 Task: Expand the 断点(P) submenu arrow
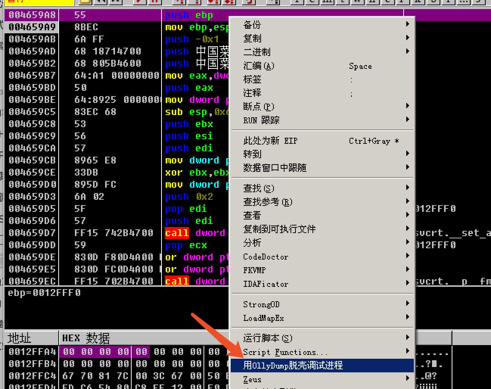coord(407,106)
